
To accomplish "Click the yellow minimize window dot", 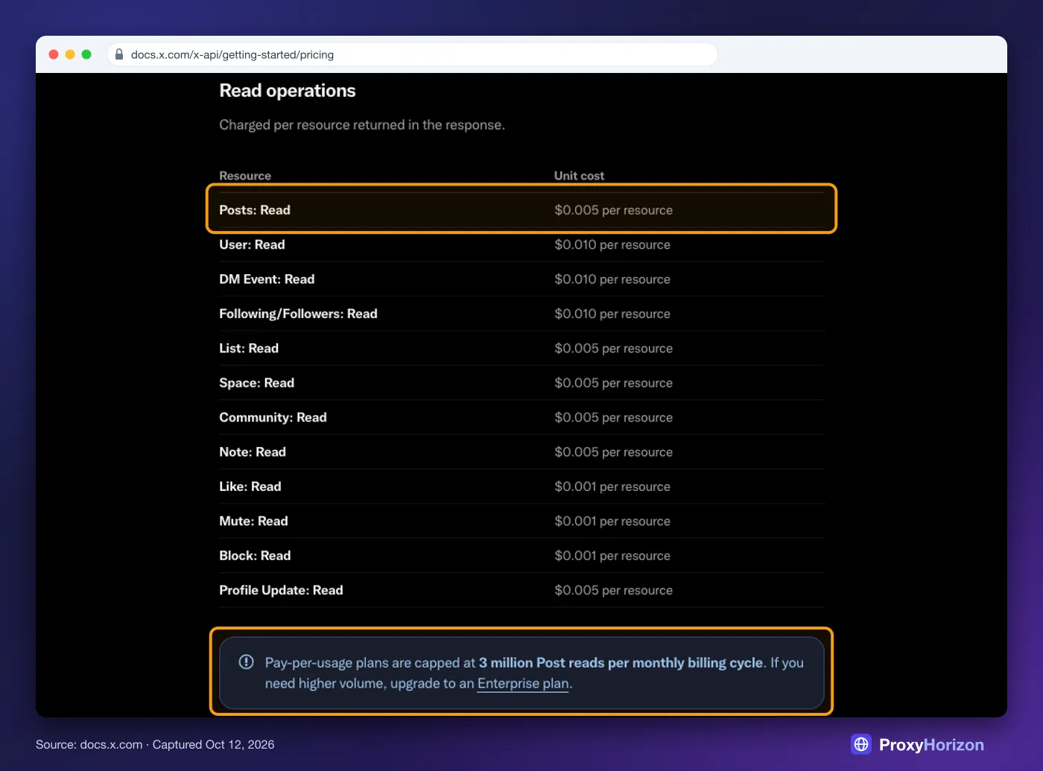I will 70,54.
